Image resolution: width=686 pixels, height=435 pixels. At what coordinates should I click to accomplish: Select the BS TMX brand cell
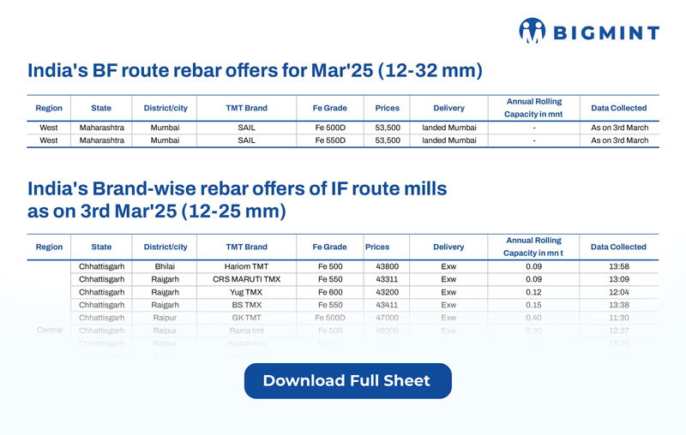246,305
